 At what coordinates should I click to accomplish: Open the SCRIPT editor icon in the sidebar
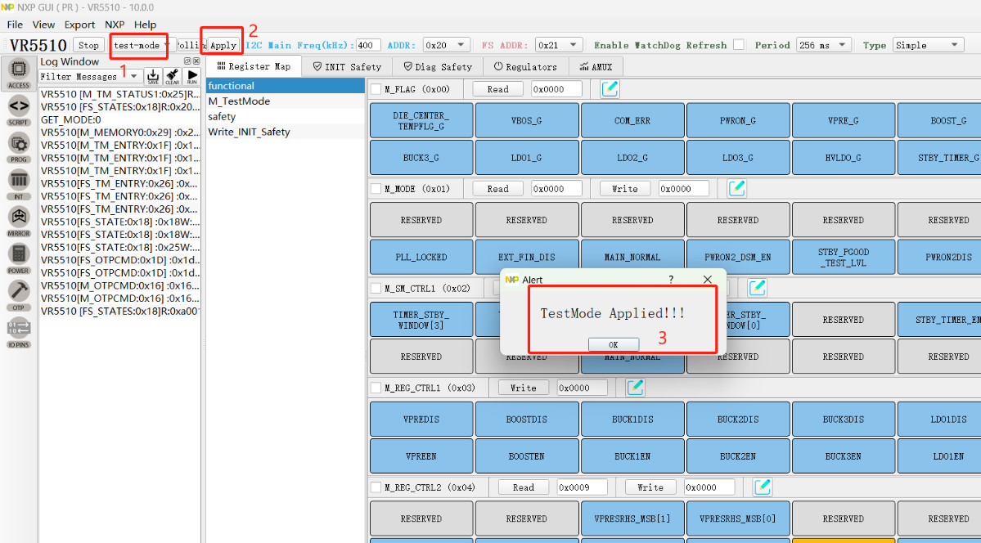click(x=19, y=109)
